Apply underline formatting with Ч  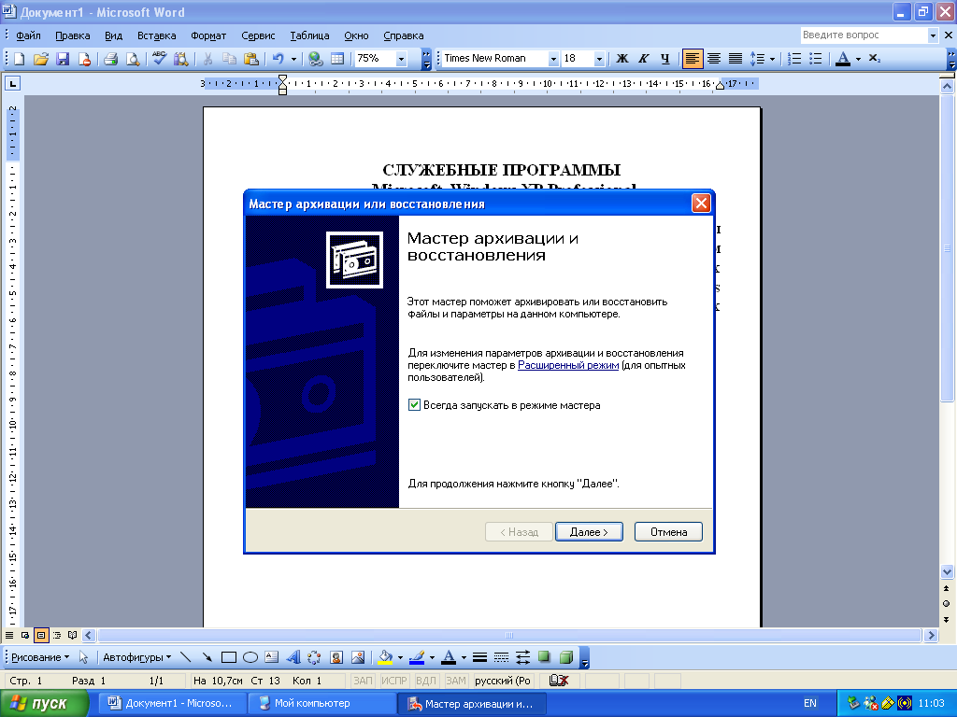(664, 59)
